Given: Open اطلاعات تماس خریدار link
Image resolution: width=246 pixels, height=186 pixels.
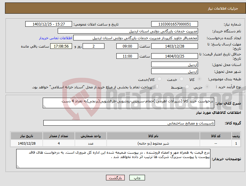Looking at the screenshot, I should point(55,38).
